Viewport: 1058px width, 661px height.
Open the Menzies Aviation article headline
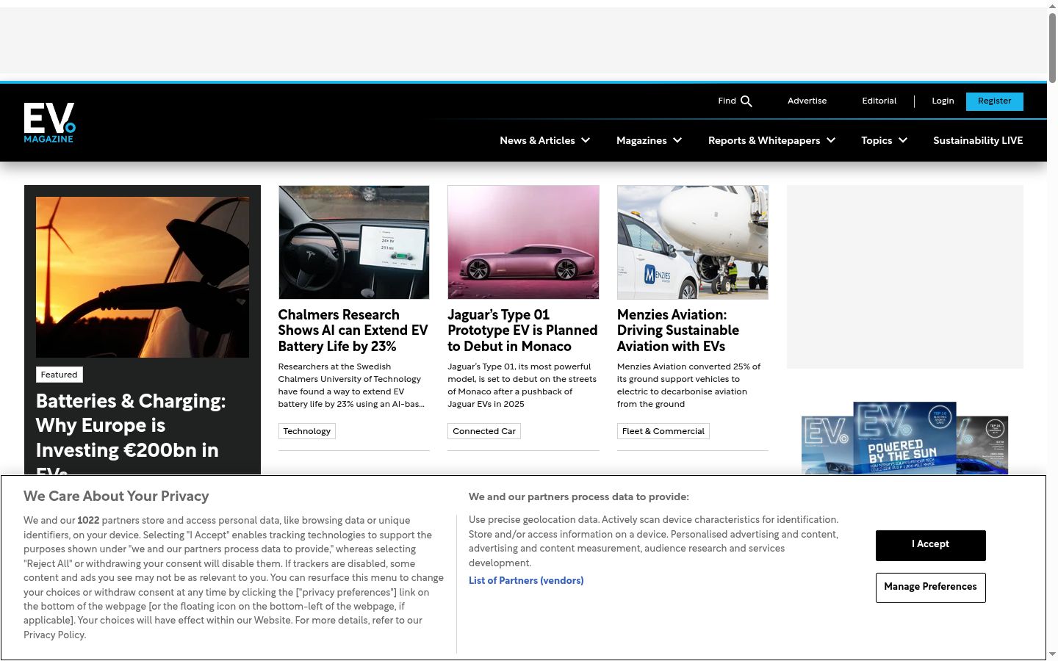coord(678,330)
